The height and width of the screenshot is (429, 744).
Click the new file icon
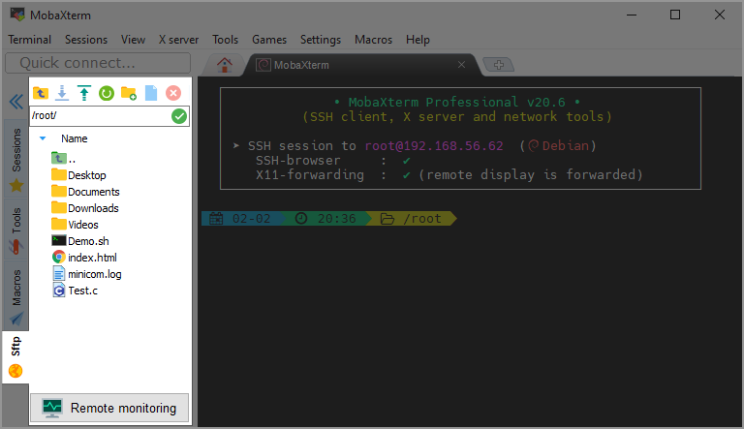[151, 93]
